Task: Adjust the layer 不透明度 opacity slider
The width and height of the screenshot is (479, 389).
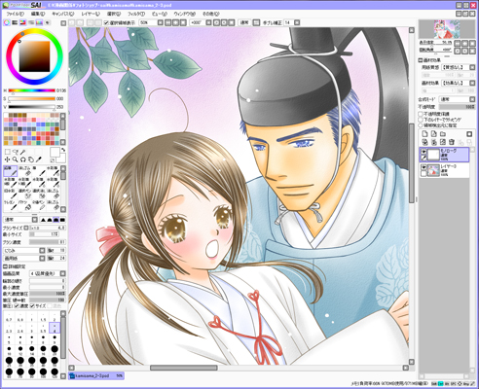Action: [457, 107]
